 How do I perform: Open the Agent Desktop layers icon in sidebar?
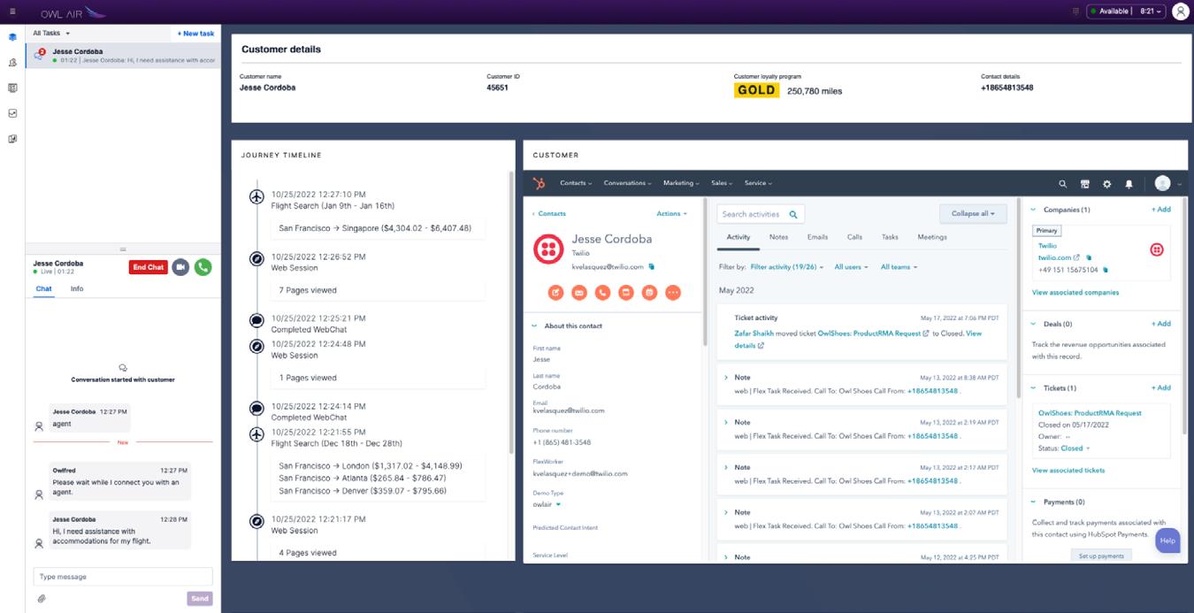tap(12, 37)
